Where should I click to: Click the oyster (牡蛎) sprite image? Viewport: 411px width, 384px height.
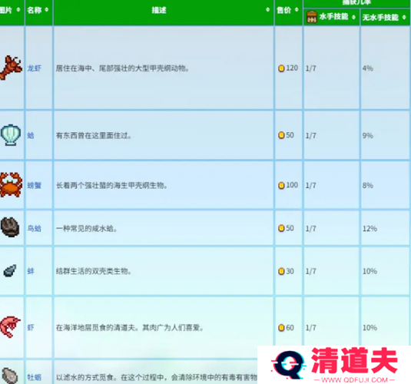(x=10, y=376)
